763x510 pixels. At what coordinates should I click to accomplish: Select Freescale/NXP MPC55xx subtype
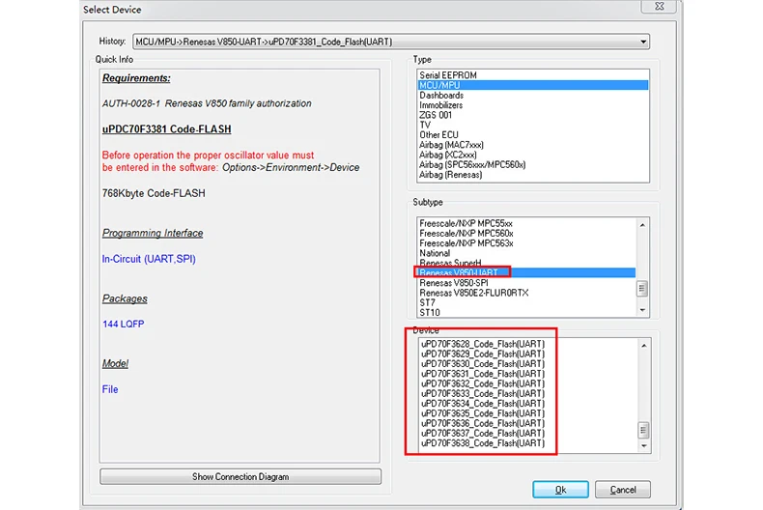coord(526,223)
